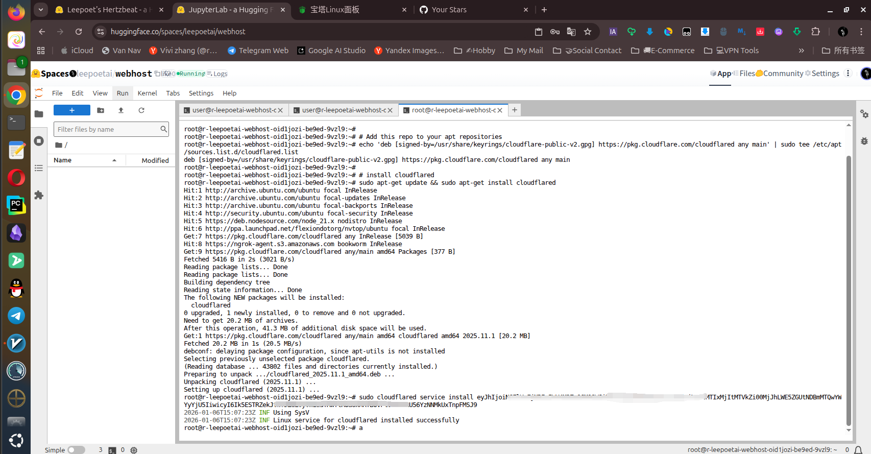Open the property inspector gear icon
871x454 pixels.
(864, 114)
